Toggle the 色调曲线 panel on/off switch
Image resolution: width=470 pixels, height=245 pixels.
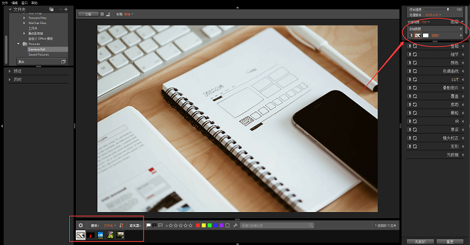409,71
